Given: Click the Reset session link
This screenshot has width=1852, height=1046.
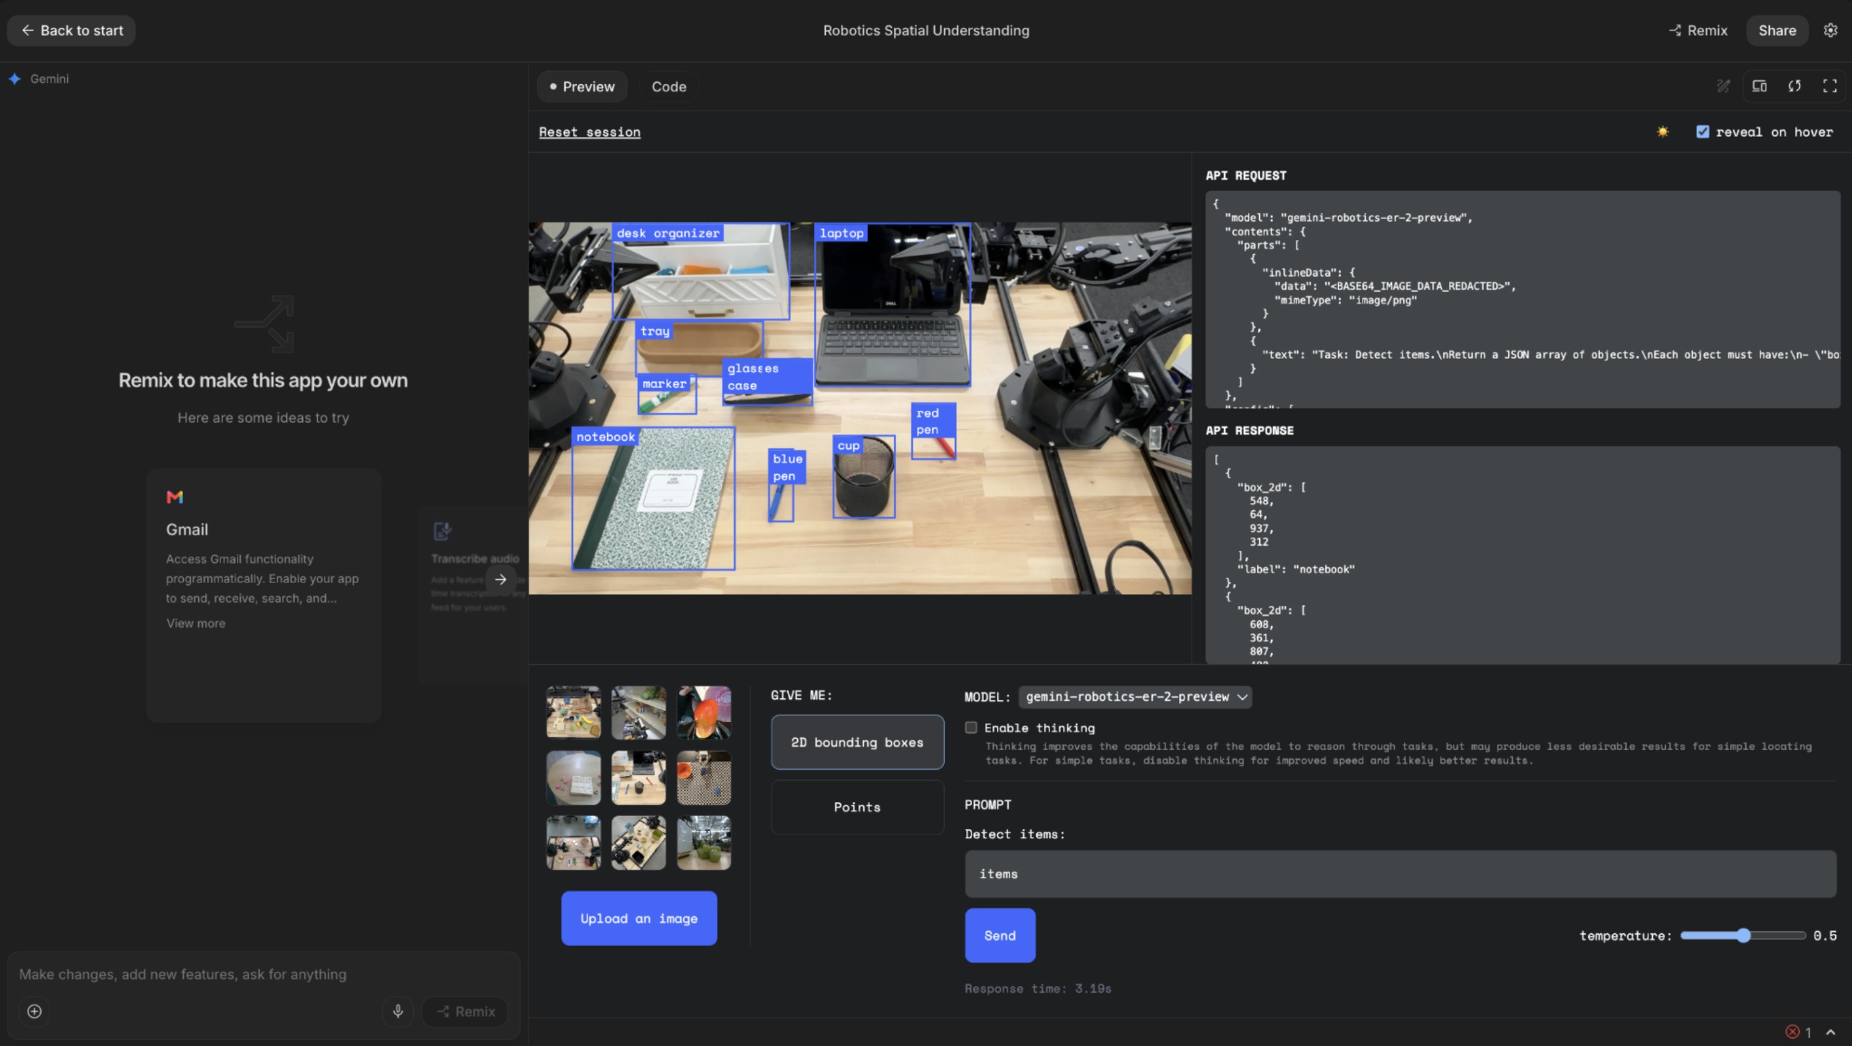Looking at the screenshot, I should pos(590,131).
